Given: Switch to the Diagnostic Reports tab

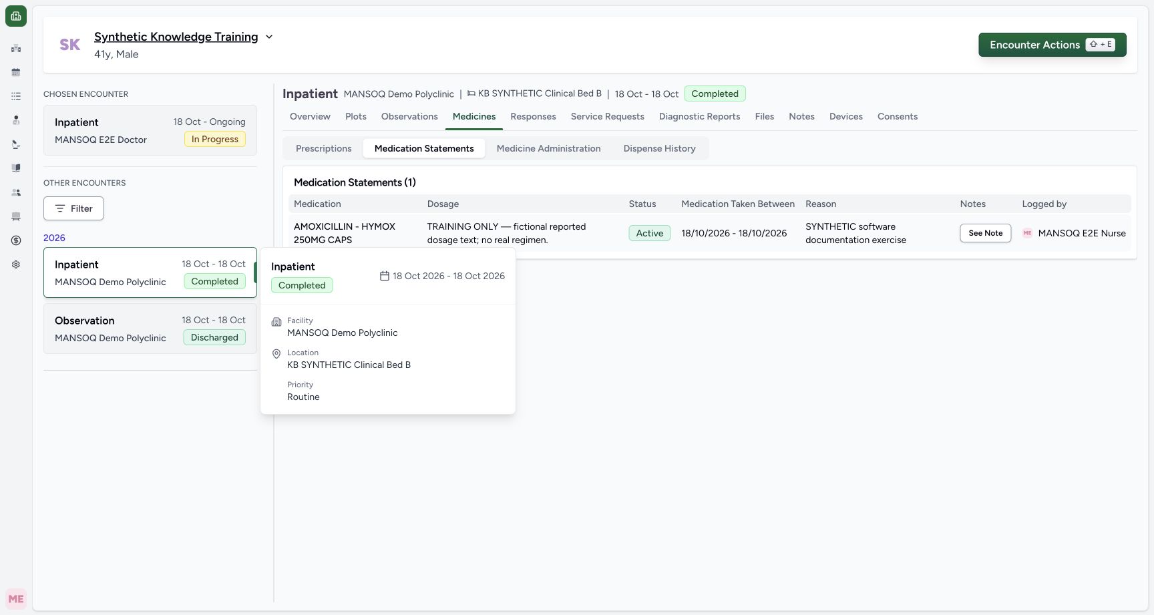Looking at the screenshot, I should [700, 116].
